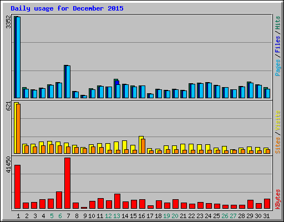Click the blue "Files" legend label
284x222 pixels.
point(278,44)
